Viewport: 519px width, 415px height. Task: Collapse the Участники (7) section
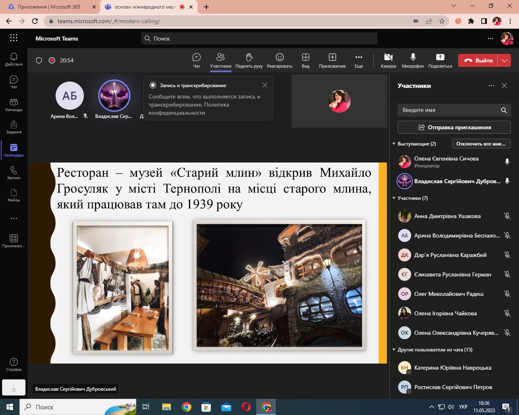click(394, 198)
